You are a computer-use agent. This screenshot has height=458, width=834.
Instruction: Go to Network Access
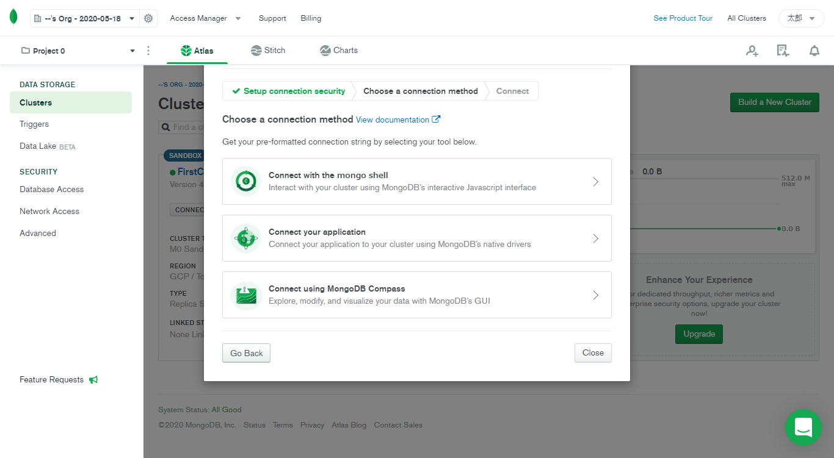point(49,211)
